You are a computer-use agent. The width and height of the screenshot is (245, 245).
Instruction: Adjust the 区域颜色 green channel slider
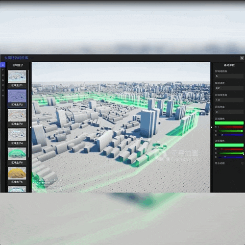[x=231, y=131]
